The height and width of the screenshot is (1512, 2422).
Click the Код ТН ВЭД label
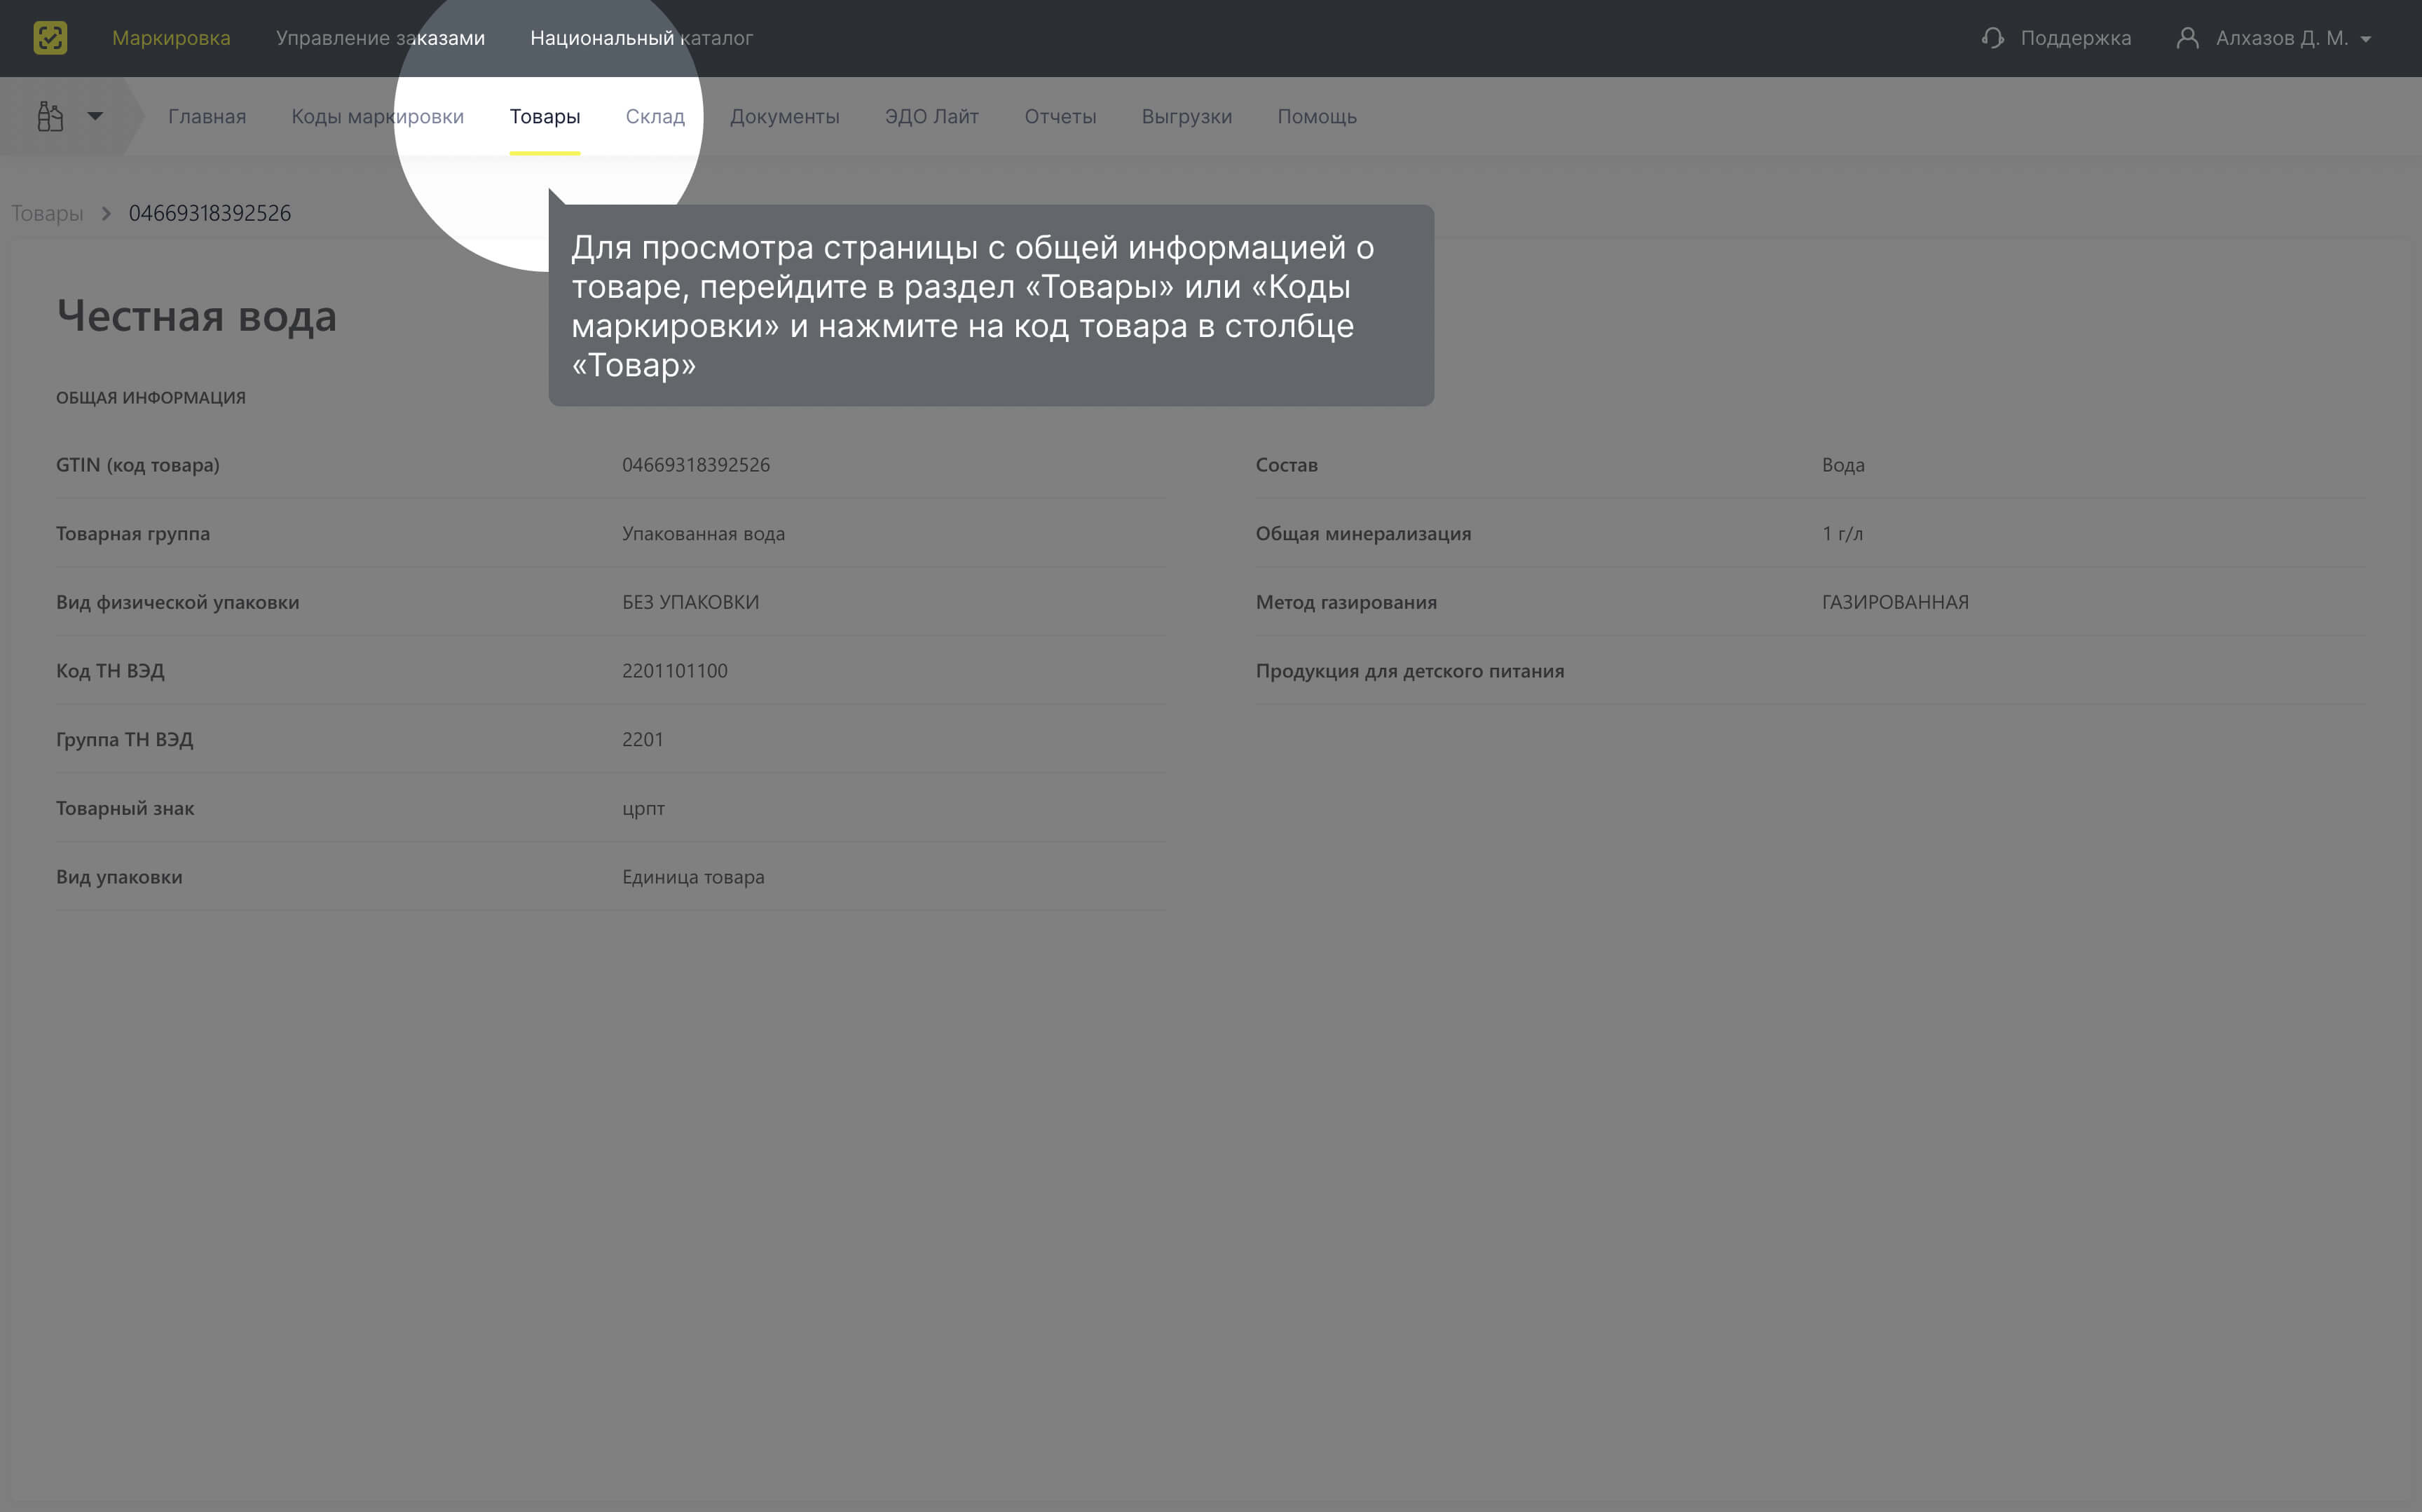[110, 671]
